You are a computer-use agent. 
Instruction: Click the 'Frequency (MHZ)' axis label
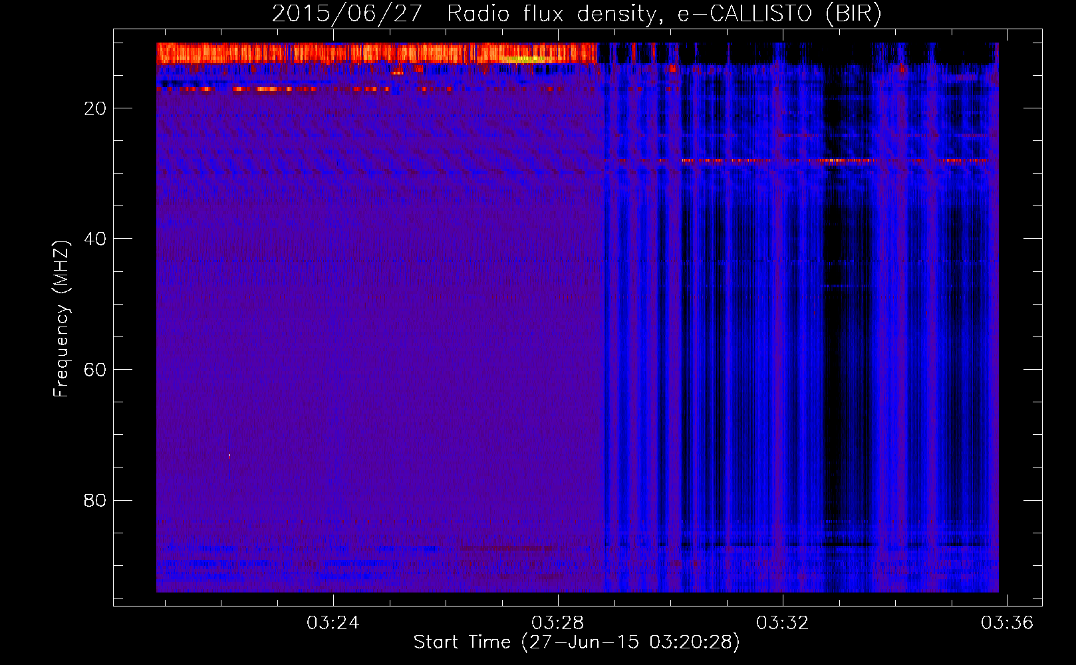click(x=61, y=319)
